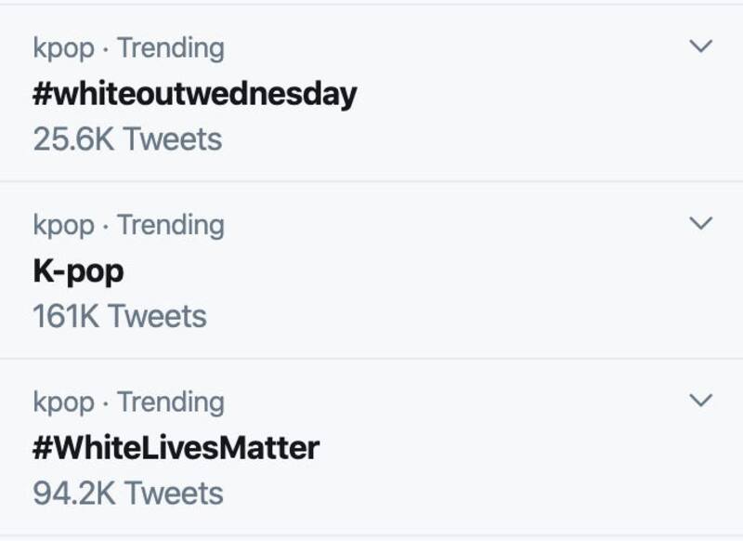Open the #whiteoutwednesday trending hashtag
The image size is (743, 541).
(194, 94)
